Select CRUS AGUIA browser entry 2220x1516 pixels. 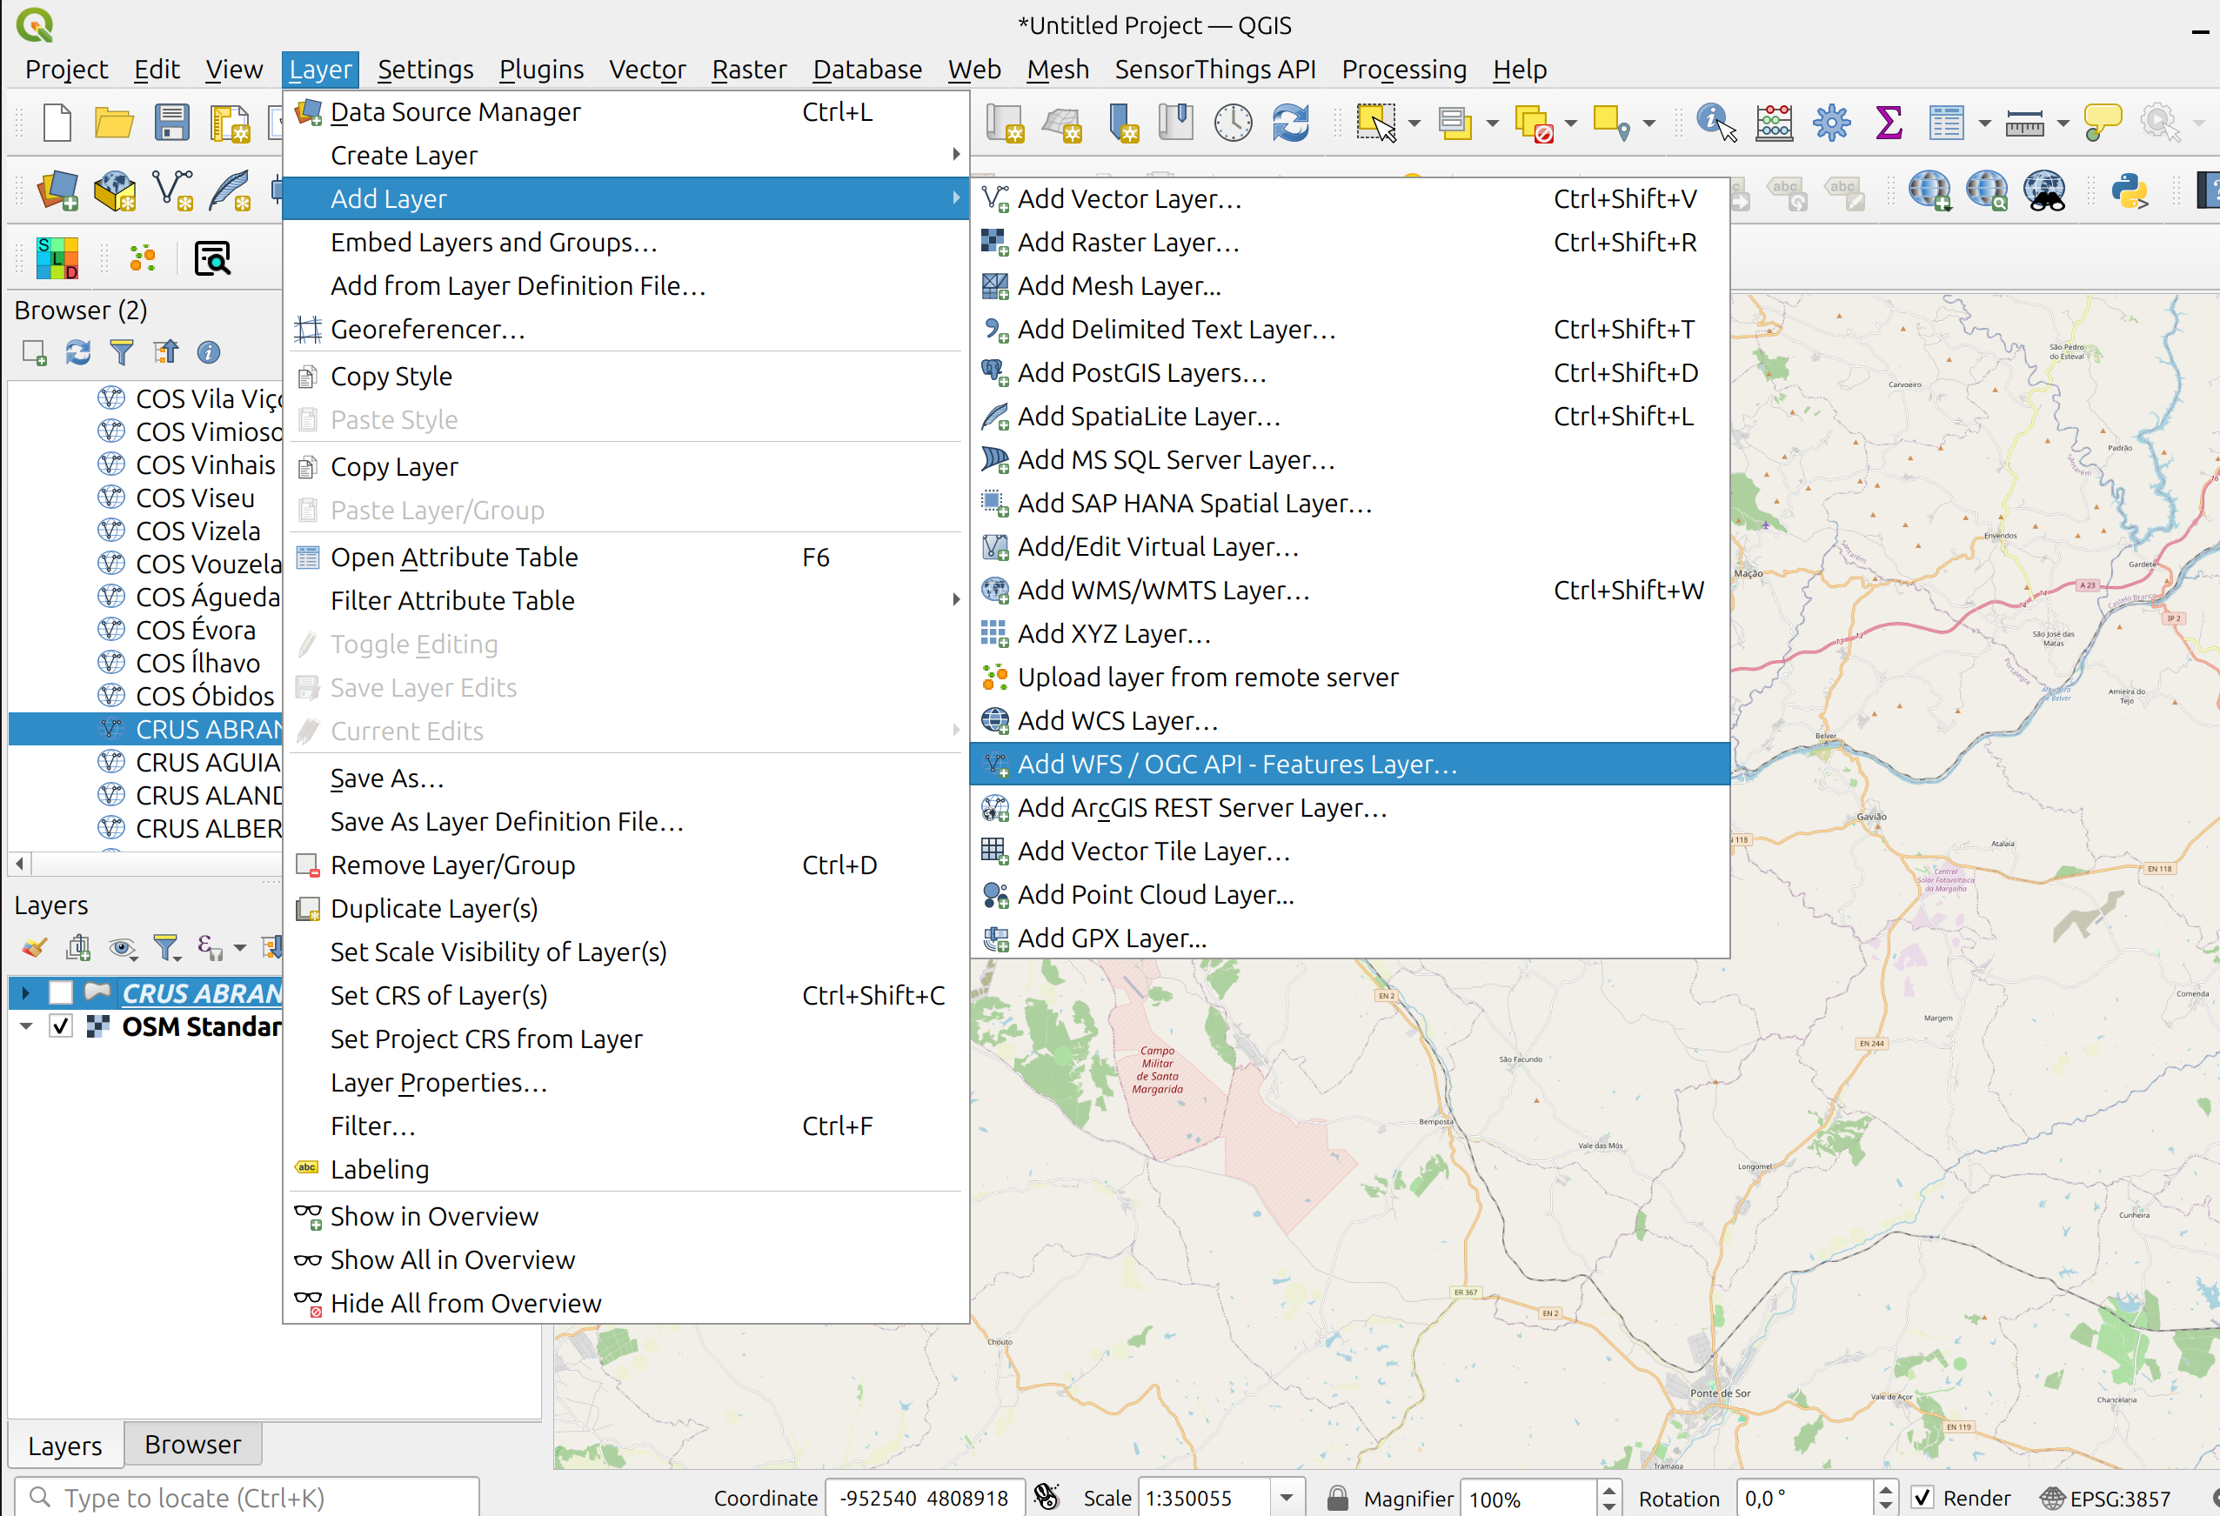pos(208,762)
